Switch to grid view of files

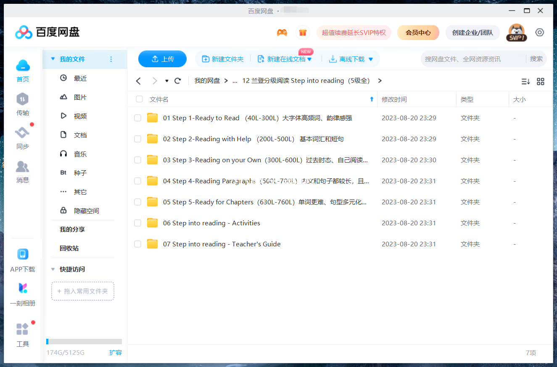coord(541,82)
